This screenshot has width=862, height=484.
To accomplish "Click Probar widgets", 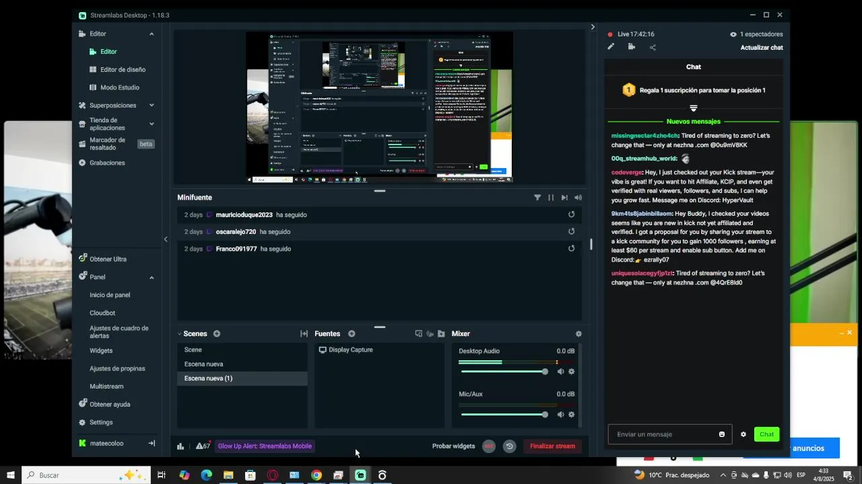I will [453, 446].
